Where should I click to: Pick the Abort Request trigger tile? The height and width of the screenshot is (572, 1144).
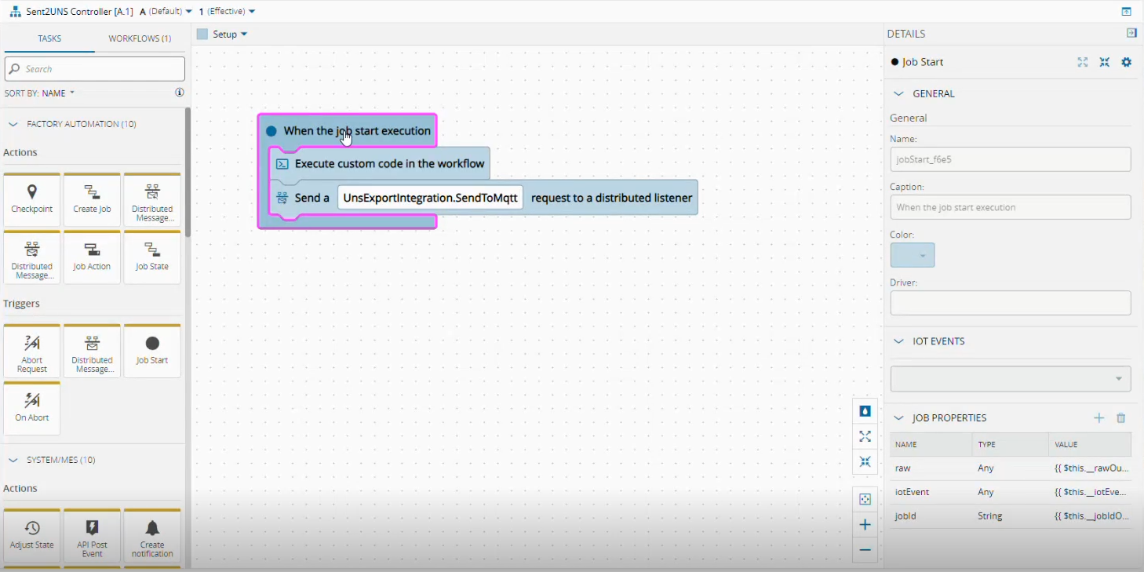click(x=32, y=351)
